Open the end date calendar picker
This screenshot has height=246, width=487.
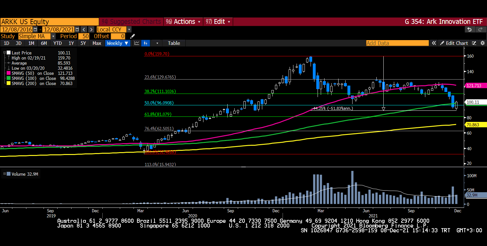[x=77, y=29]
